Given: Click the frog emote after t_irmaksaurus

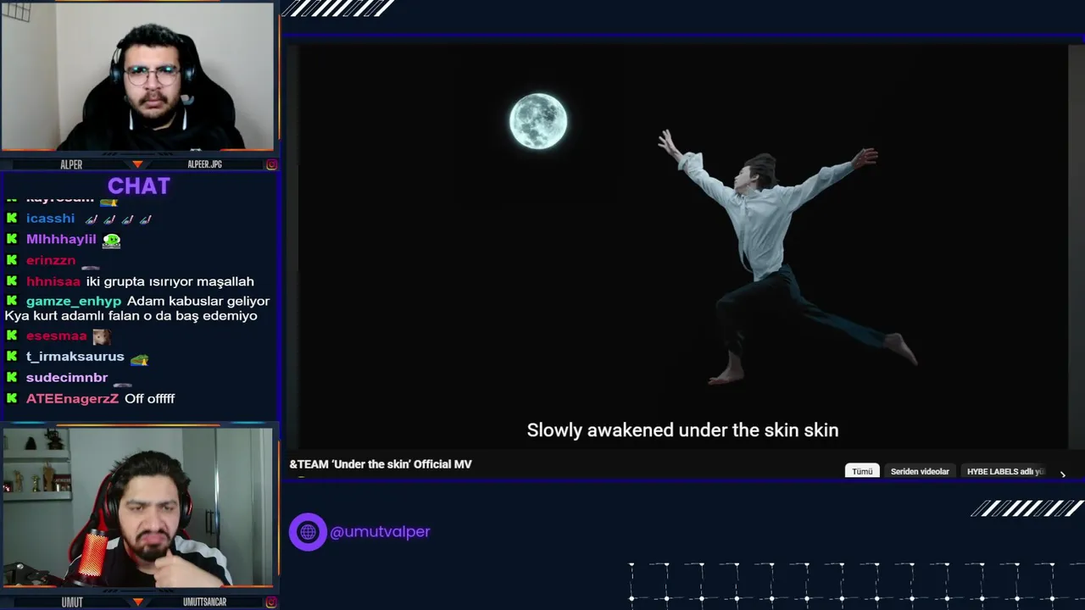Looking at the screenshot, I should click(139, 359).
